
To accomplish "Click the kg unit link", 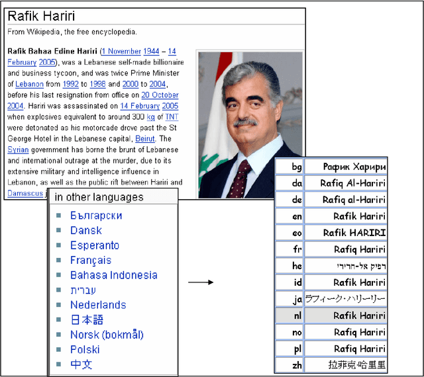I will click(150, 117).
